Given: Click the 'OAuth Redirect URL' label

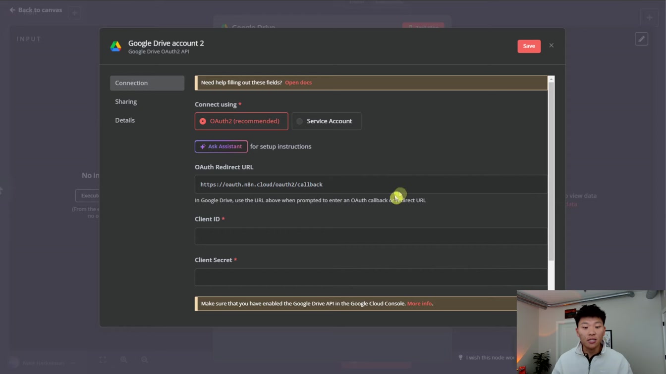Looking at the screenshot, I should pos(224,167).
